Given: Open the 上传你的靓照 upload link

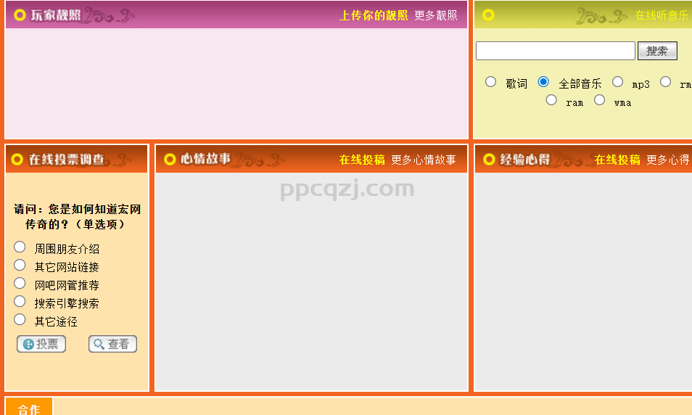Looking at the screenshot, I should click(374, 15).
